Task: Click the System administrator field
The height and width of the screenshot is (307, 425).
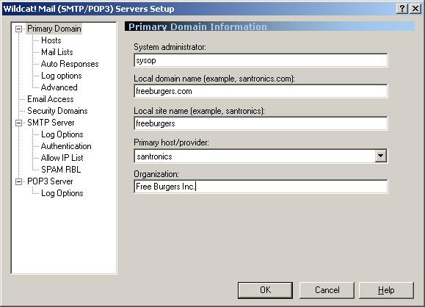Action: [x=261, y=60]
